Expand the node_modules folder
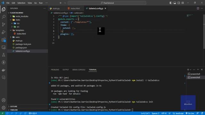Viewport: 205px width, 115px height. coord(11,16)
